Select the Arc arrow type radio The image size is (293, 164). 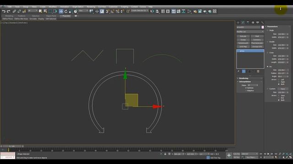(268, 67)
